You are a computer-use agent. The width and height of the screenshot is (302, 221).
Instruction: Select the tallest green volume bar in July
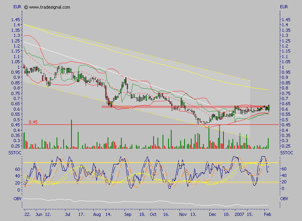tap(71, 133)
